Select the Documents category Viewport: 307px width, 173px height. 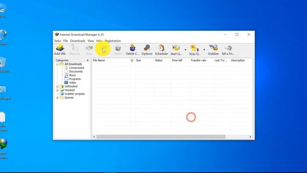click(x=76, y=72)
